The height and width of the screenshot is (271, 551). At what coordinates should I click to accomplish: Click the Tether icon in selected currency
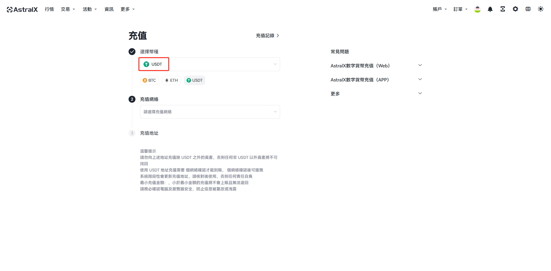(x=146, y=64)
